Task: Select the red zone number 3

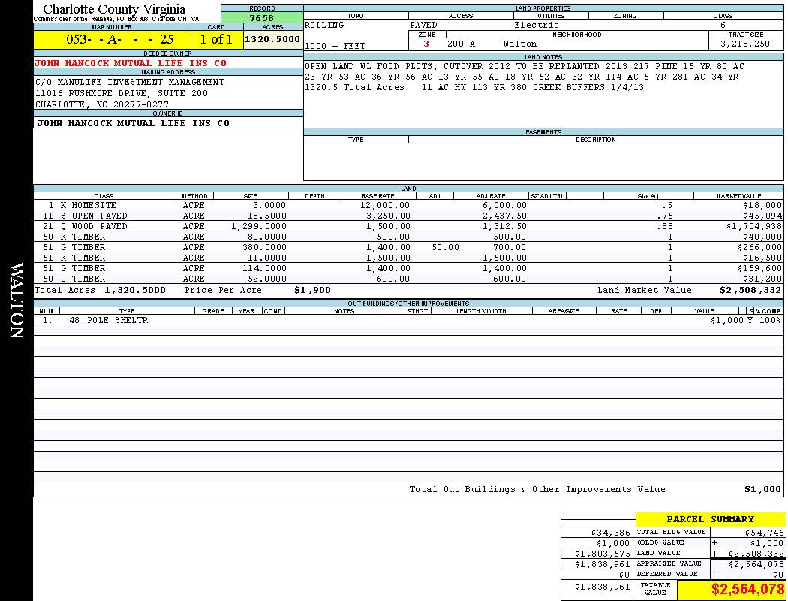Action: pyautogui.click(x=426, y=44)
